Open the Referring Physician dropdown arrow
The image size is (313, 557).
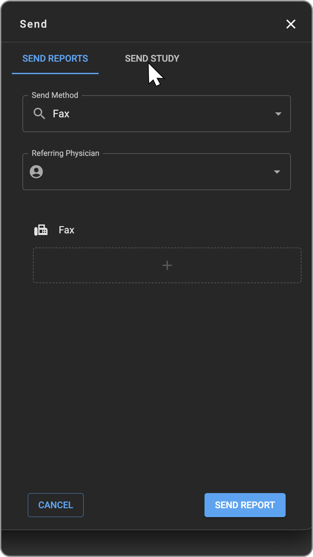click(277, 172)
